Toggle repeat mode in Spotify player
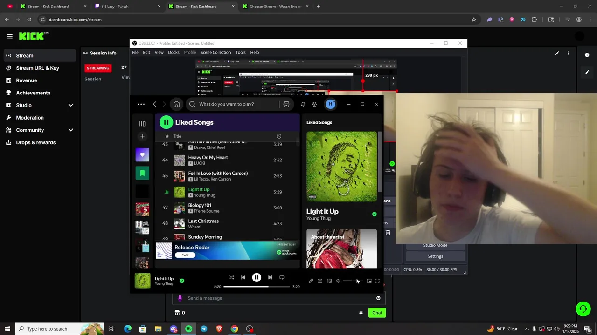The height and width of the screenshot is (335, 597). click(x=282, y=277)
